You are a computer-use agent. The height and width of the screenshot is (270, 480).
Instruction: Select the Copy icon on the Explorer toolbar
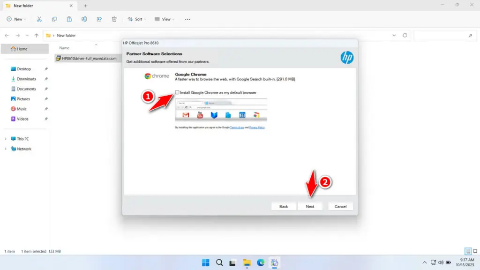point(54,19)
